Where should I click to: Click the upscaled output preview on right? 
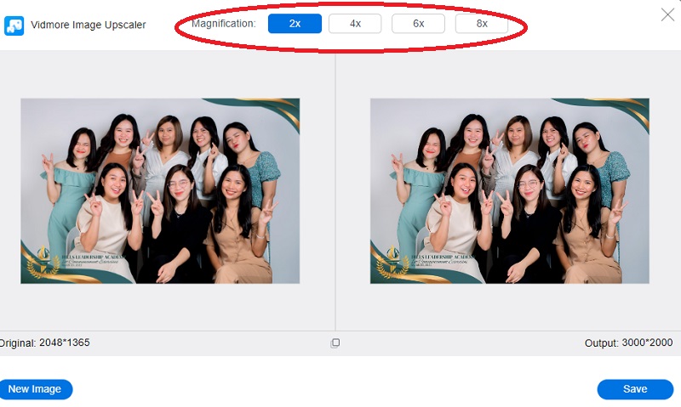pyautogui.click(x=509, y=191)
